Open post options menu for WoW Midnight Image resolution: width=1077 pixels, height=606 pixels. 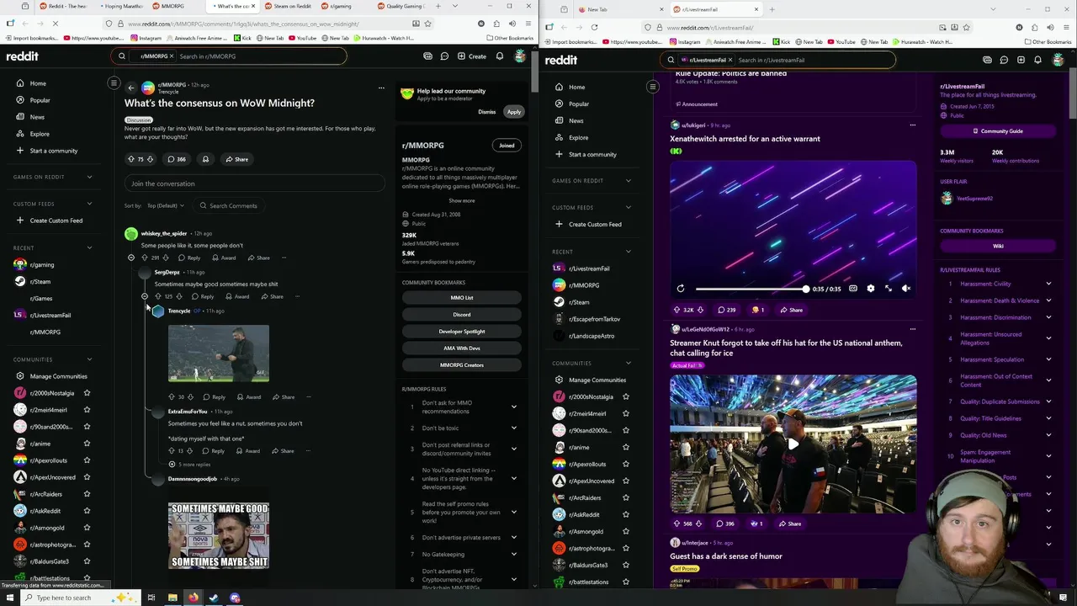pos(381,88)
